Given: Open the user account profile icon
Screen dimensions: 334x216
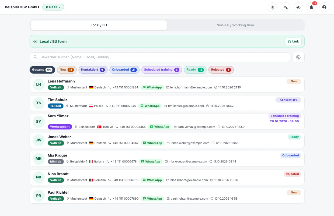Looking at the screenshot, I should coord(324,7).
